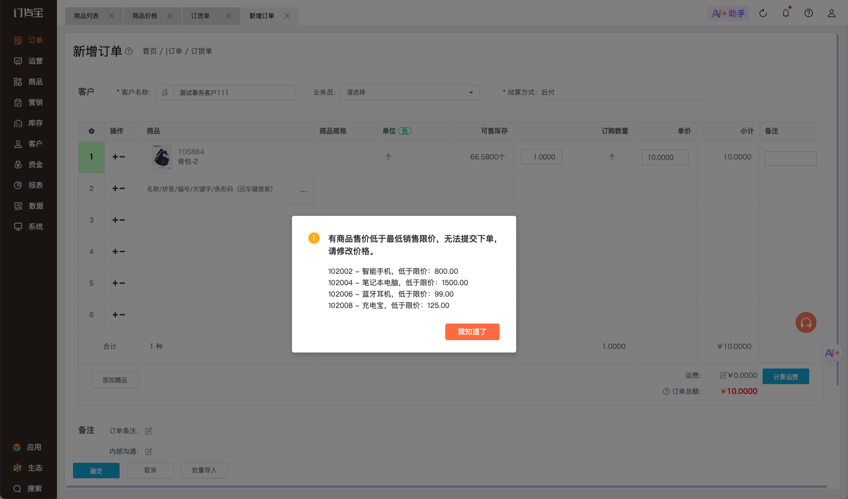Go to 首页 in breadcrumb
Image resolution: width=848 pixels, height=499 pixels.
tap(150, 51)
